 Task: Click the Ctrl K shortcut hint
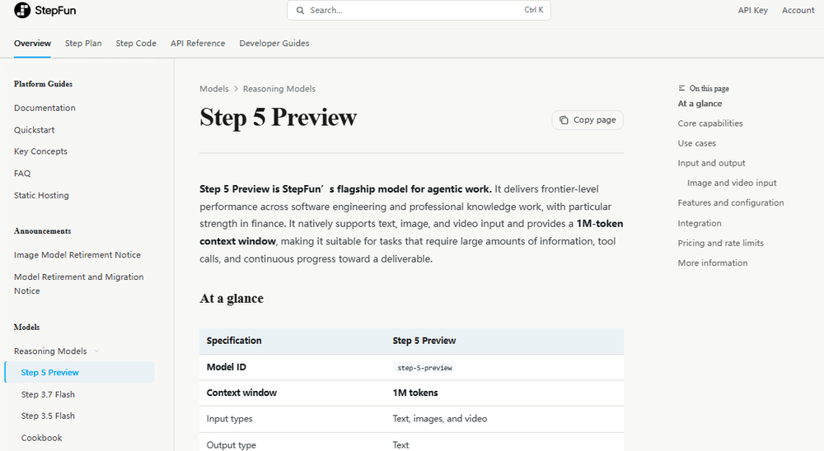[x=534, y=10]
